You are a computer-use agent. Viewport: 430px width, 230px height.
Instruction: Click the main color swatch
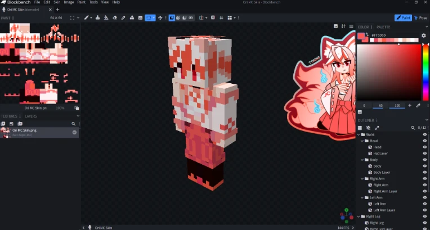pyautogui.click(x=361, y=35)
